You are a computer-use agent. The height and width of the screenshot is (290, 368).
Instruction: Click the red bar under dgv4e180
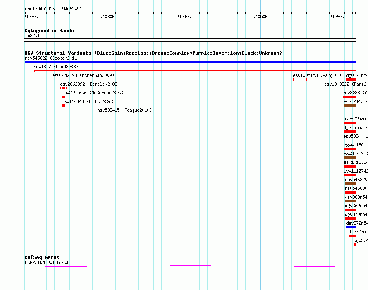click(x=350, y=149)
